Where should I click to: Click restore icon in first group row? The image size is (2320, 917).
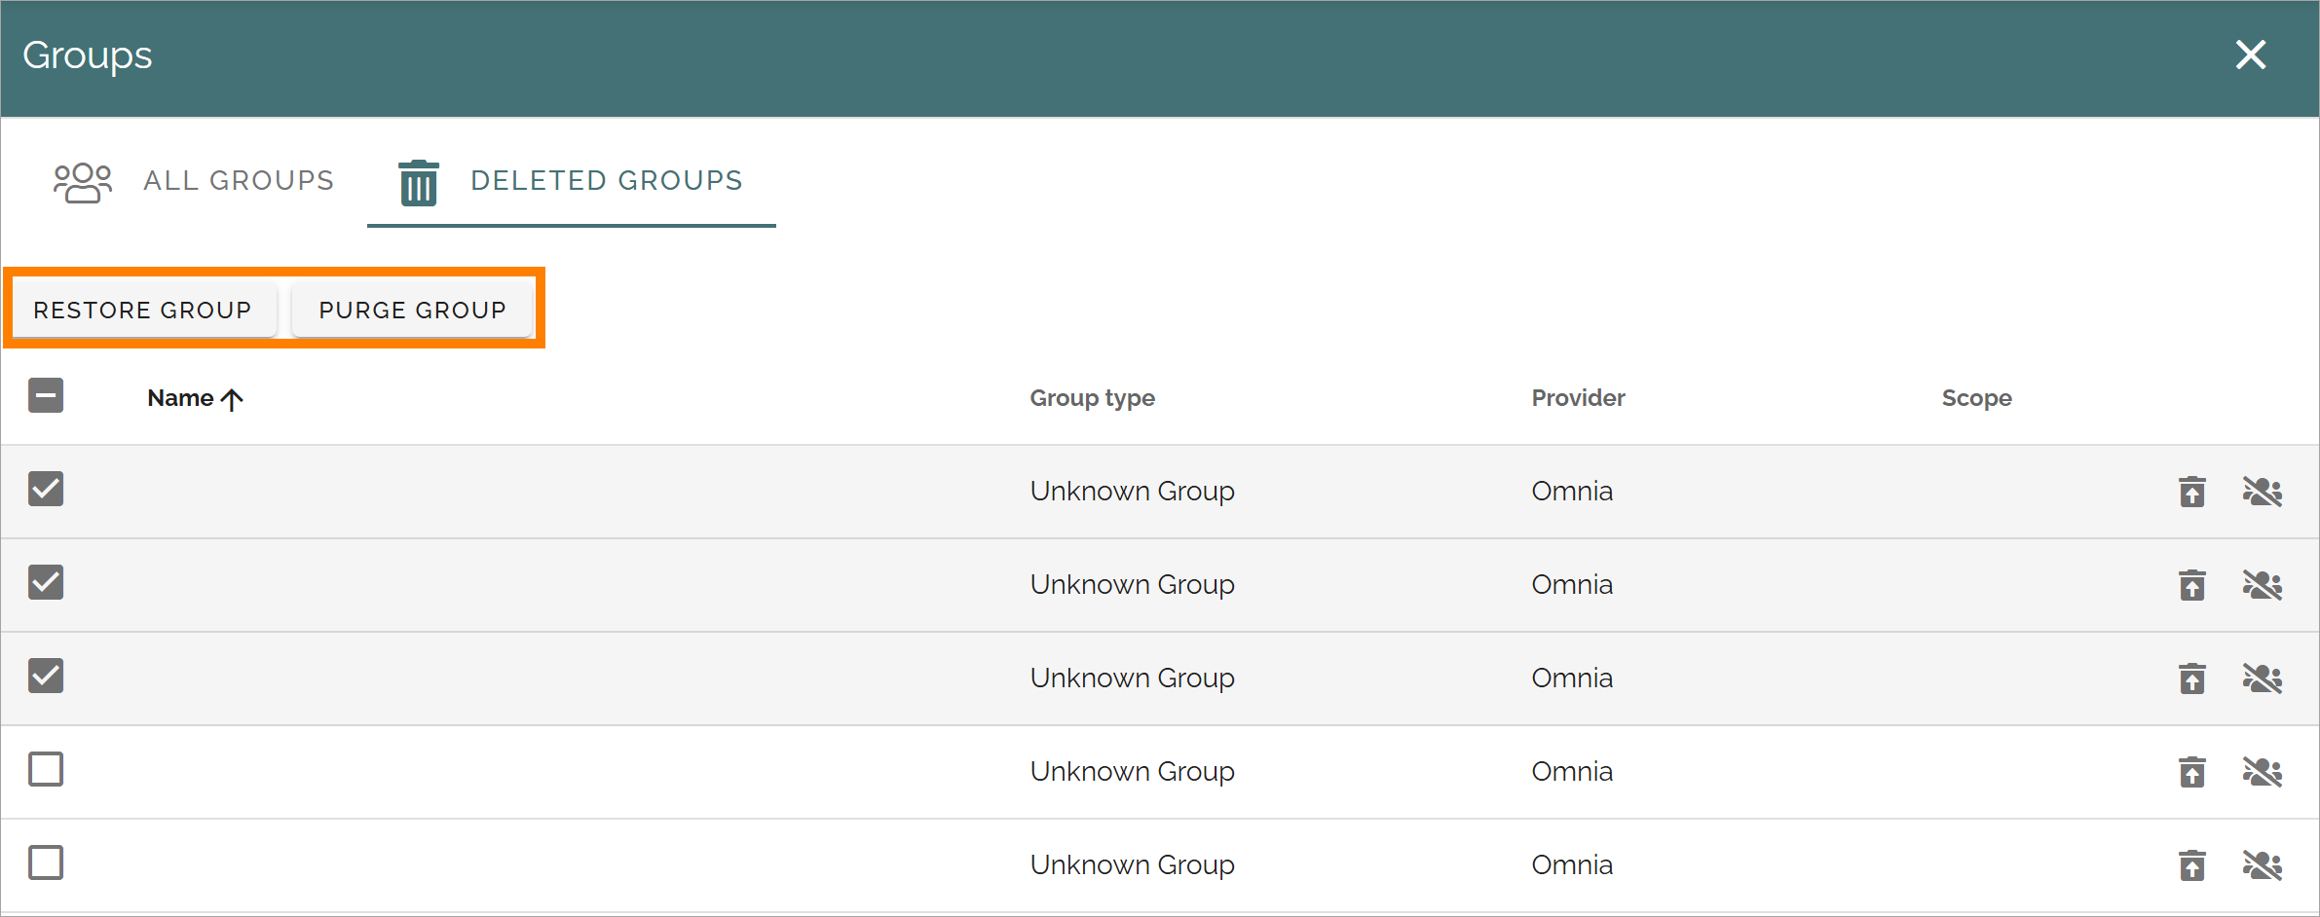coord(2192,492)
